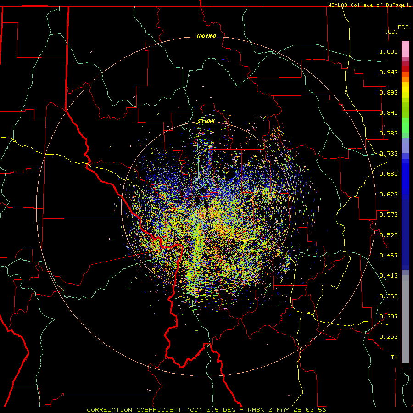
Task: Click the 0.840 scale value
Action: click(389, 113)
